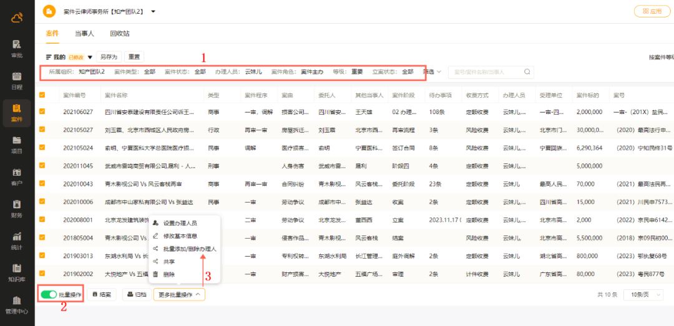Open 知识库 in the sidebar
This screenshot has height=326, width=674.
pos(17,272)
